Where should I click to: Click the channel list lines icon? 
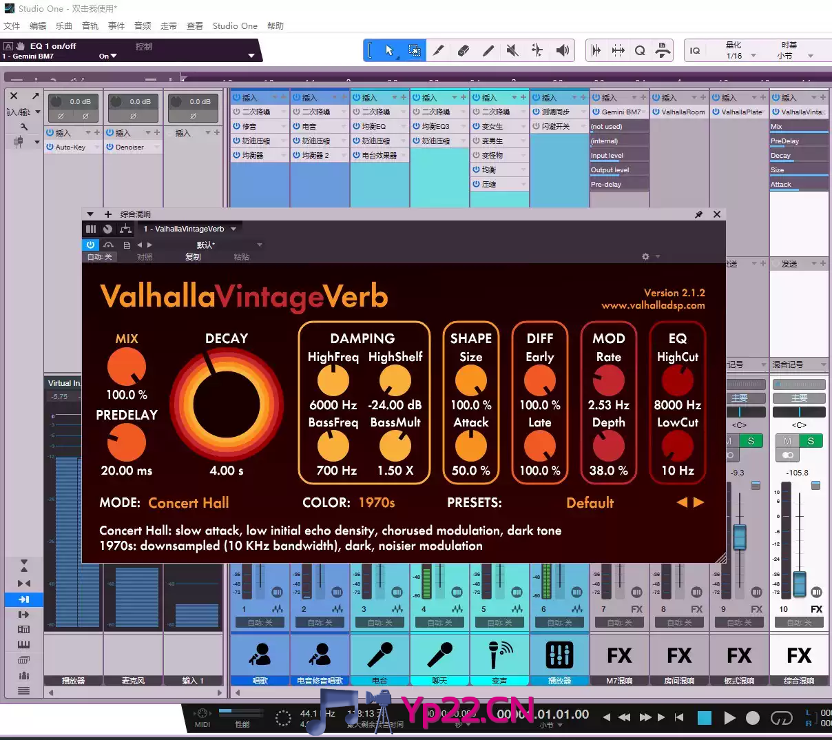(x=23, y=690)
